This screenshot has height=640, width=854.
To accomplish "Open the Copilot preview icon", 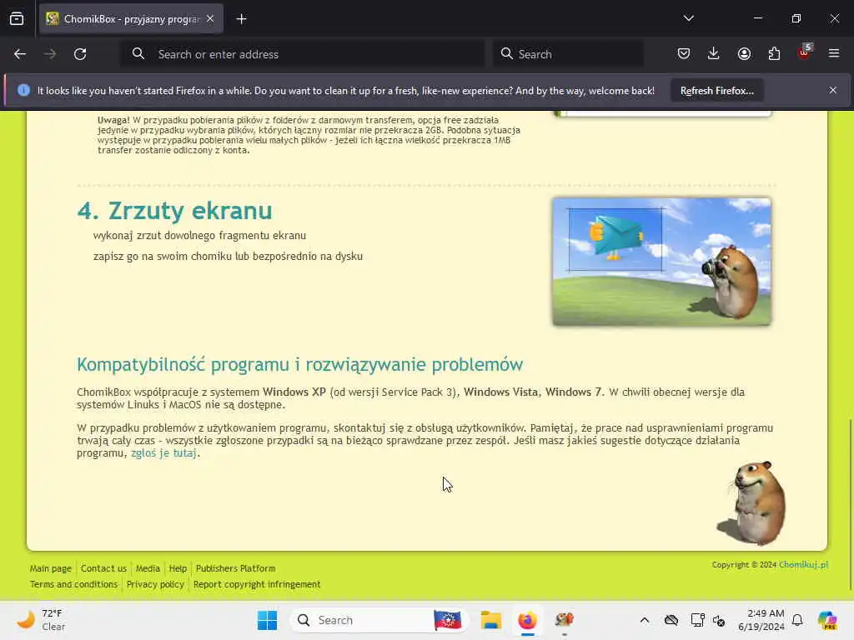I will coord(826,620).
